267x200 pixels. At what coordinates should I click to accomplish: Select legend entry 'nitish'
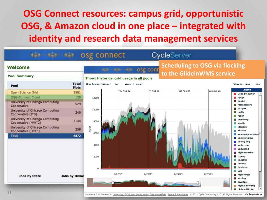(241, 116)
